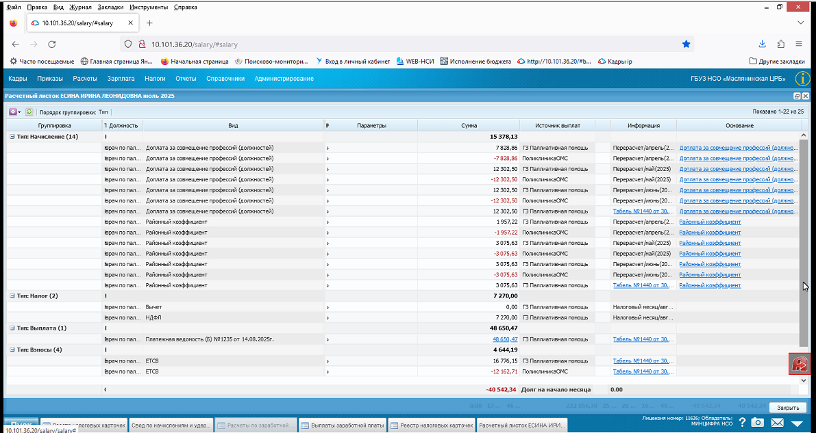Click the green refresh icon

[29, 111]
